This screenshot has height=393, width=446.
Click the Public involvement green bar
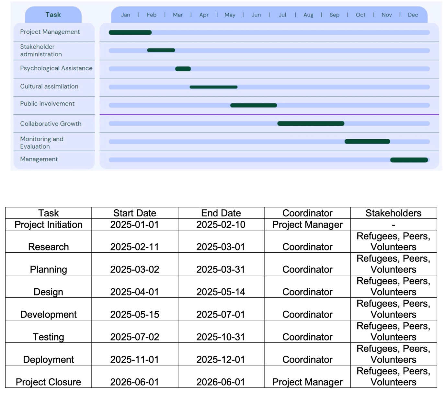[254, 105]
